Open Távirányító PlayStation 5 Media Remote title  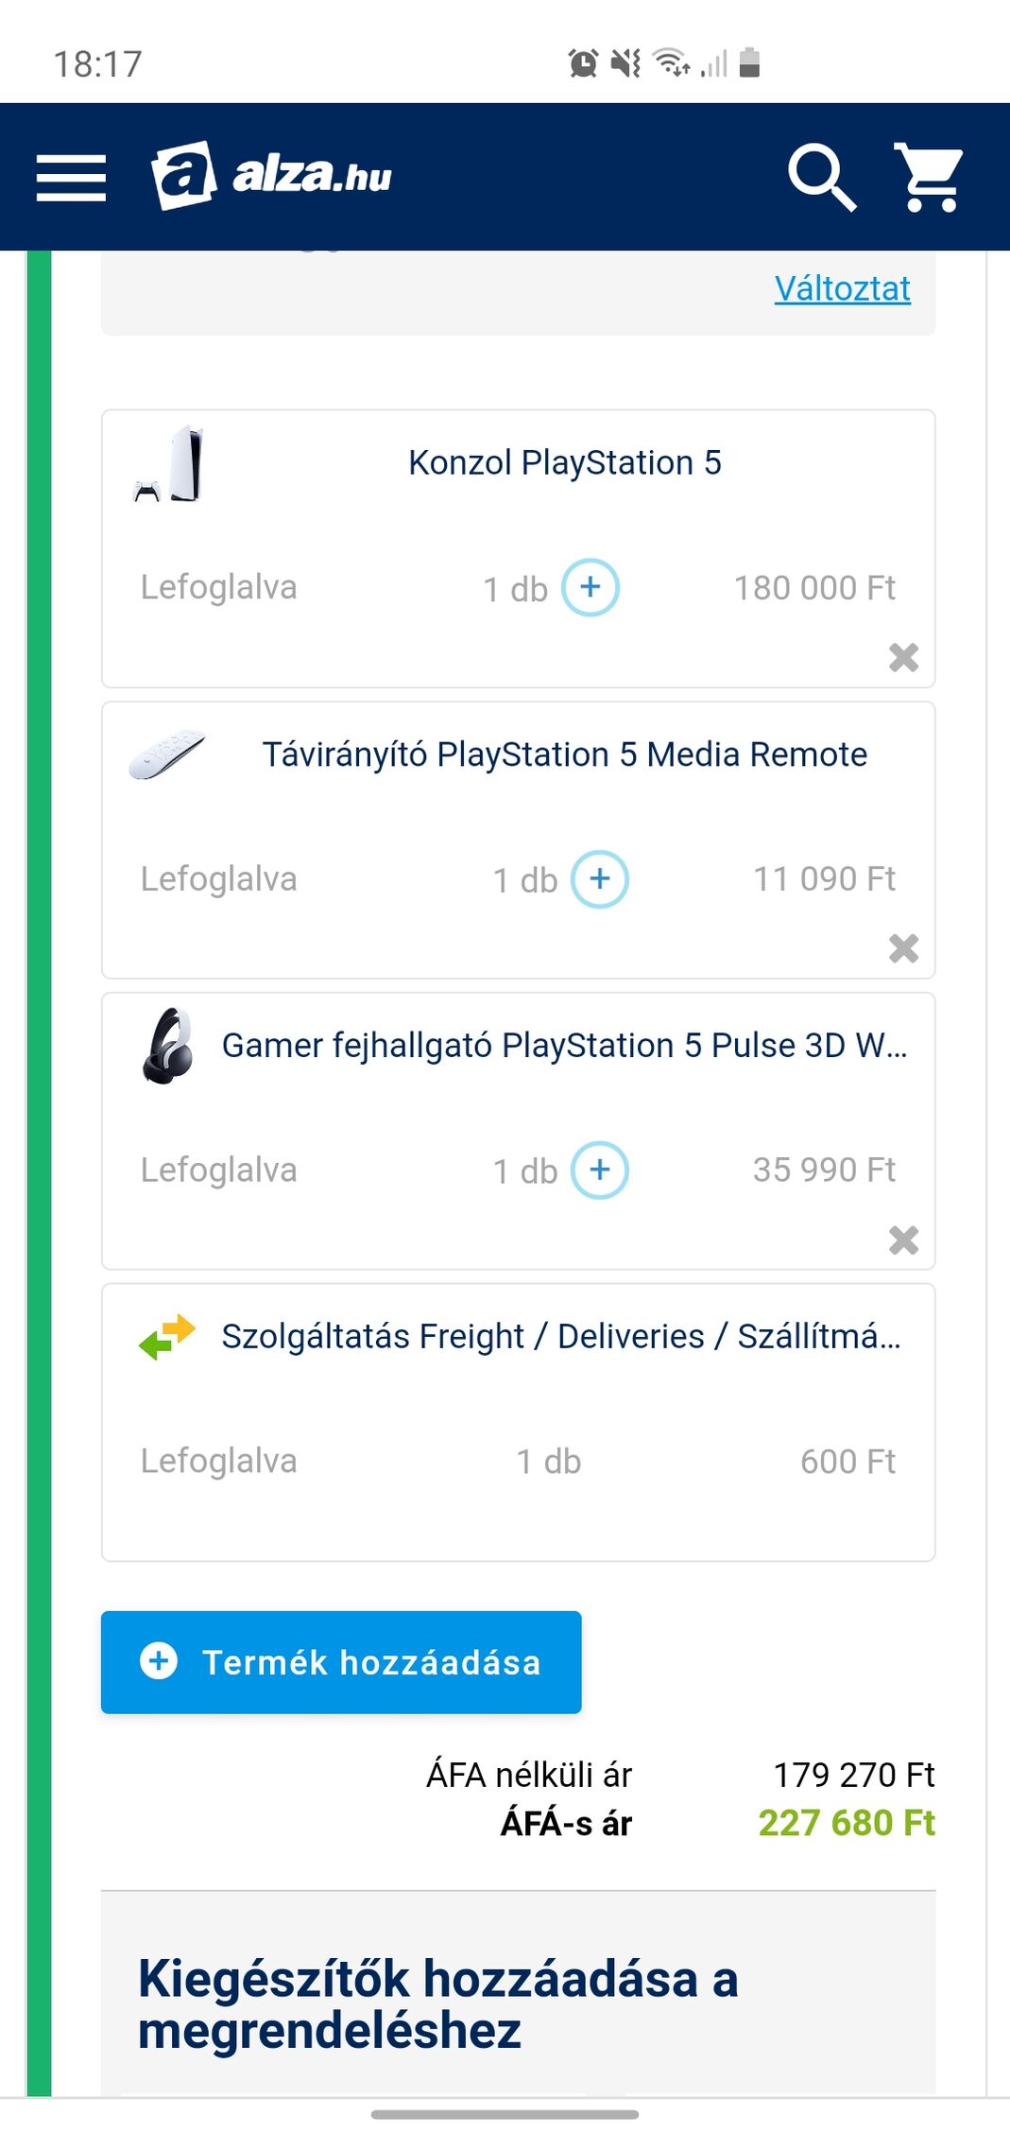pos(564,754)
